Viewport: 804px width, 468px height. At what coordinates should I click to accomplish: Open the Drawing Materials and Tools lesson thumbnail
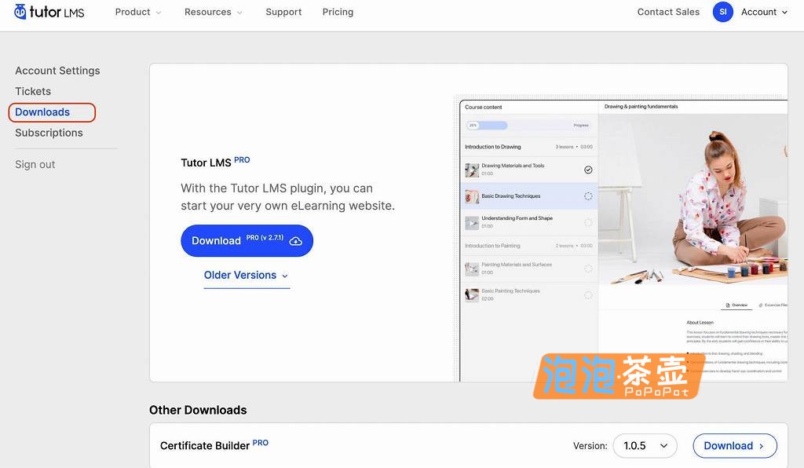click(x=470, y=169)
